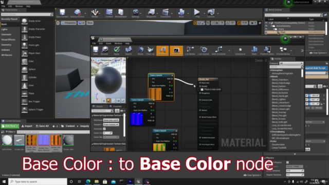Click Add New in Content Browser
Screen dimensions: 329x185
click(10, 126)
